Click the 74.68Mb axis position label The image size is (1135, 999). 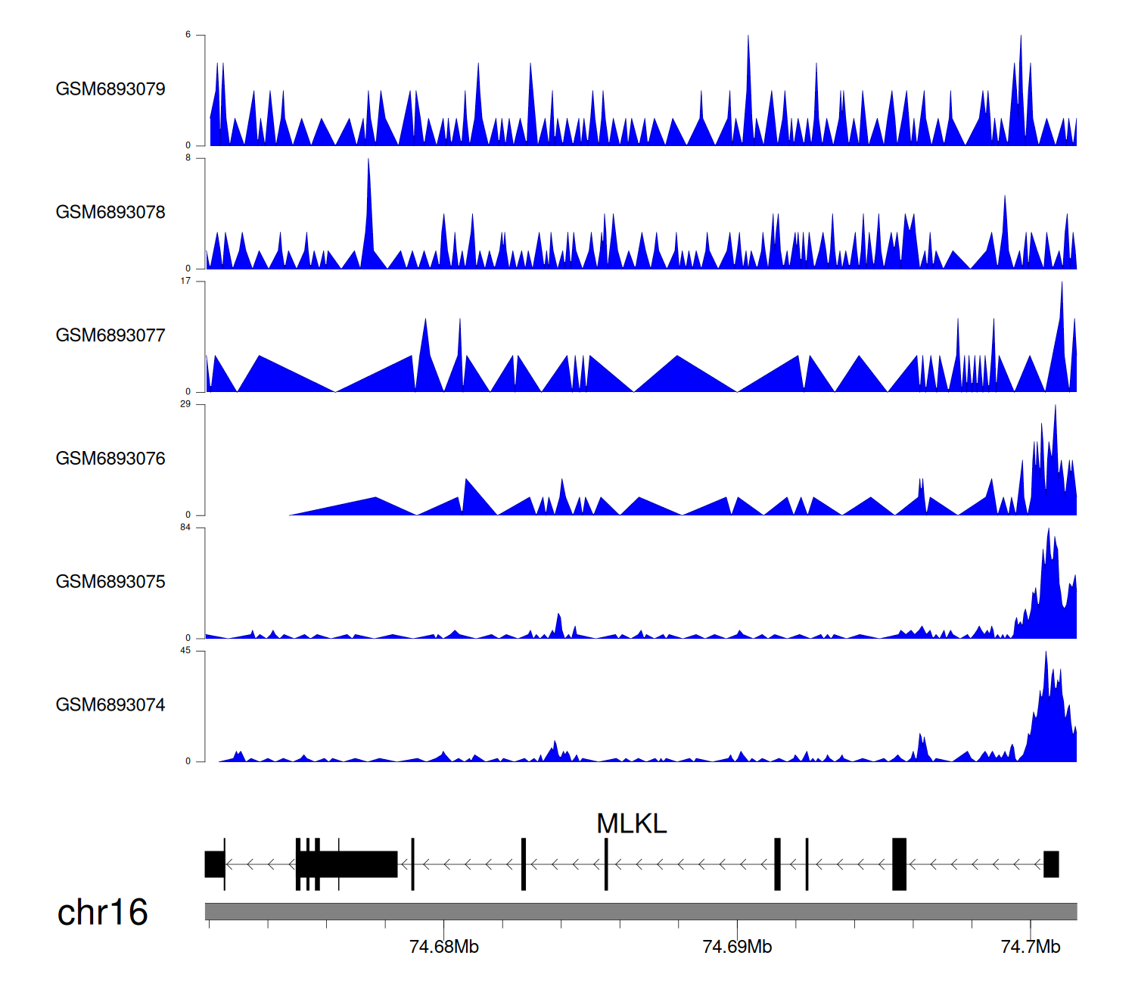(443, 947)
